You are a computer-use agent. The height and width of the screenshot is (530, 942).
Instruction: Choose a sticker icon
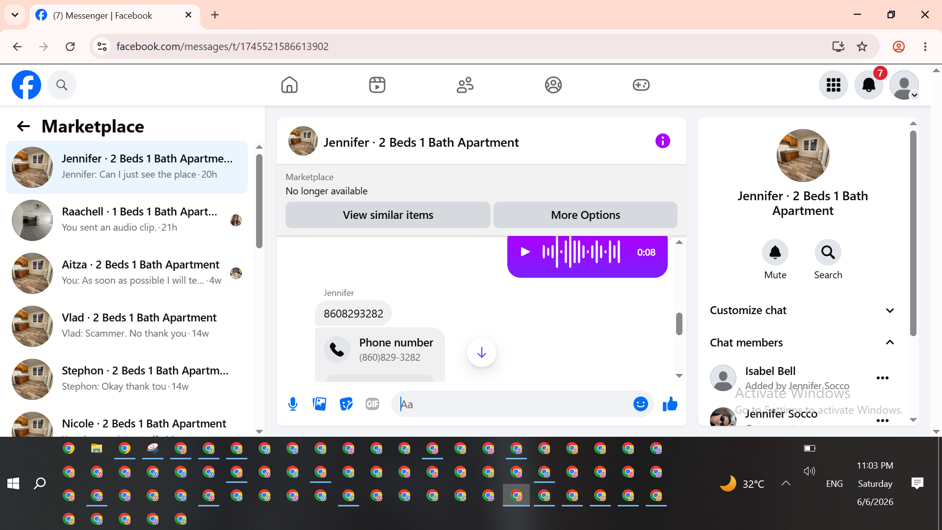pyautogui.click(x=346, y=404)
